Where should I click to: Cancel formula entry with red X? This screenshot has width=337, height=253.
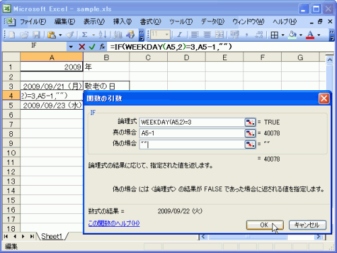[82, 47]
